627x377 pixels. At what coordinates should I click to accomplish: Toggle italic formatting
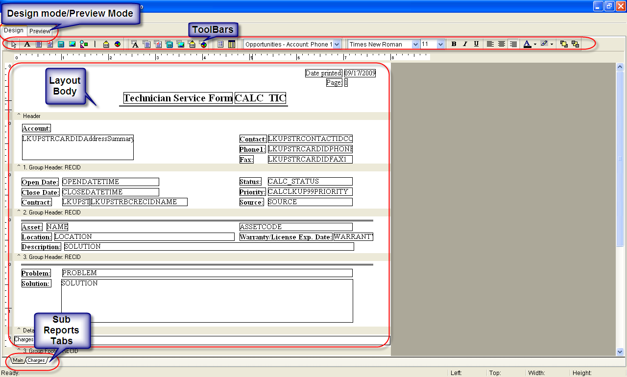pos(465,44)
